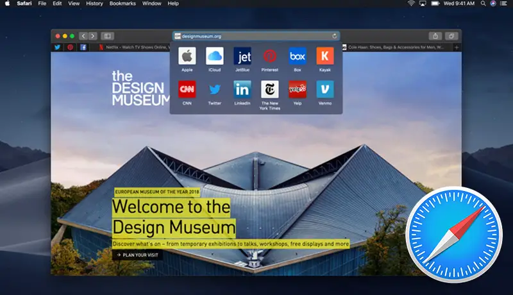Open the Kayak favorite icon
Viewport: 513px width, 295px height.
point(325,56)
